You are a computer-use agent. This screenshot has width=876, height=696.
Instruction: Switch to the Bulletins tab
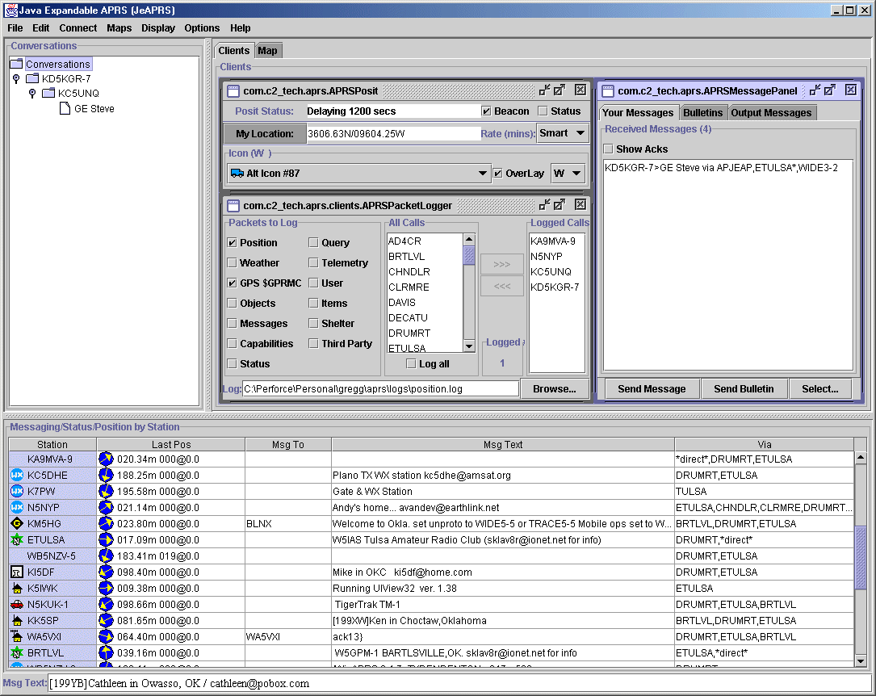(x=702, y=112)
